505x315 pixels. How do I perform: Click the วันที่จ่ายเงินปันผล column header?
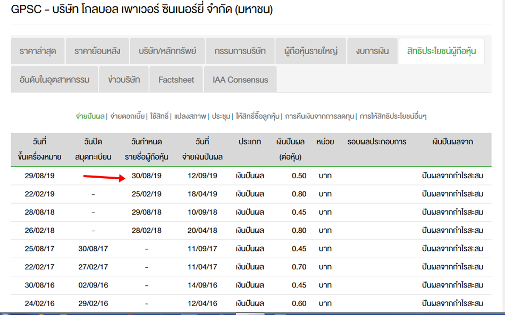[x=202, y=149]
